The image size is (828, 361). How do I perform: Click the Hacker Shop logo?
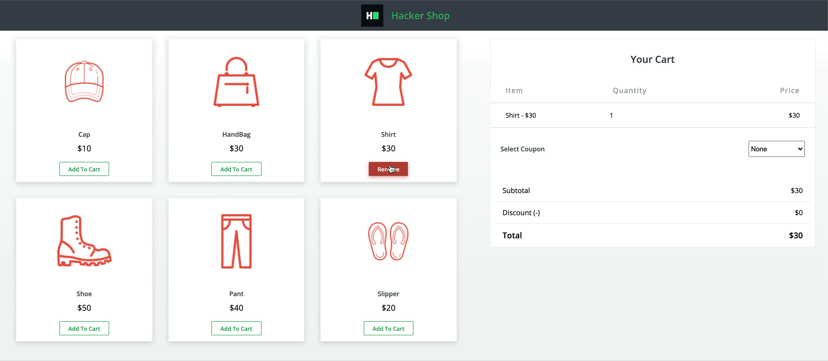372,15
